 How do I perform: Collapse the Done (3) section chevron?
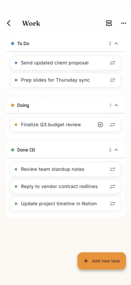tap(116, 150)
